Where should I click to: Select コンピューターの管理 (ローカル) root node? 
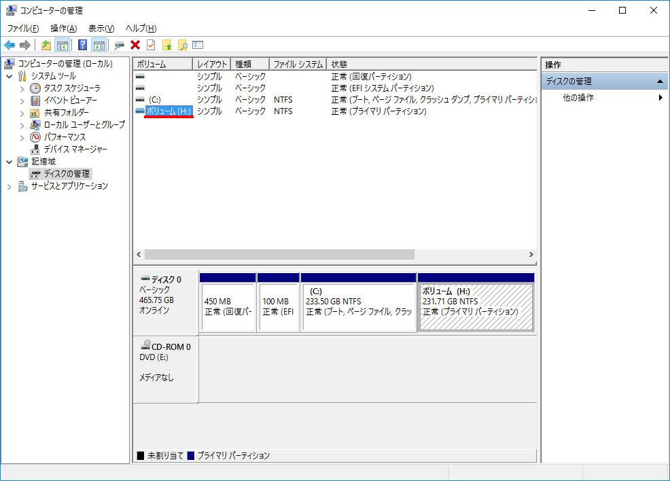[65, 64]
